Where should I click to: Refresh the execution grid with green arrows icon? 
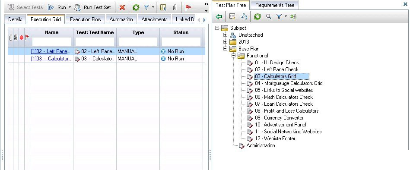coord(136,7)
